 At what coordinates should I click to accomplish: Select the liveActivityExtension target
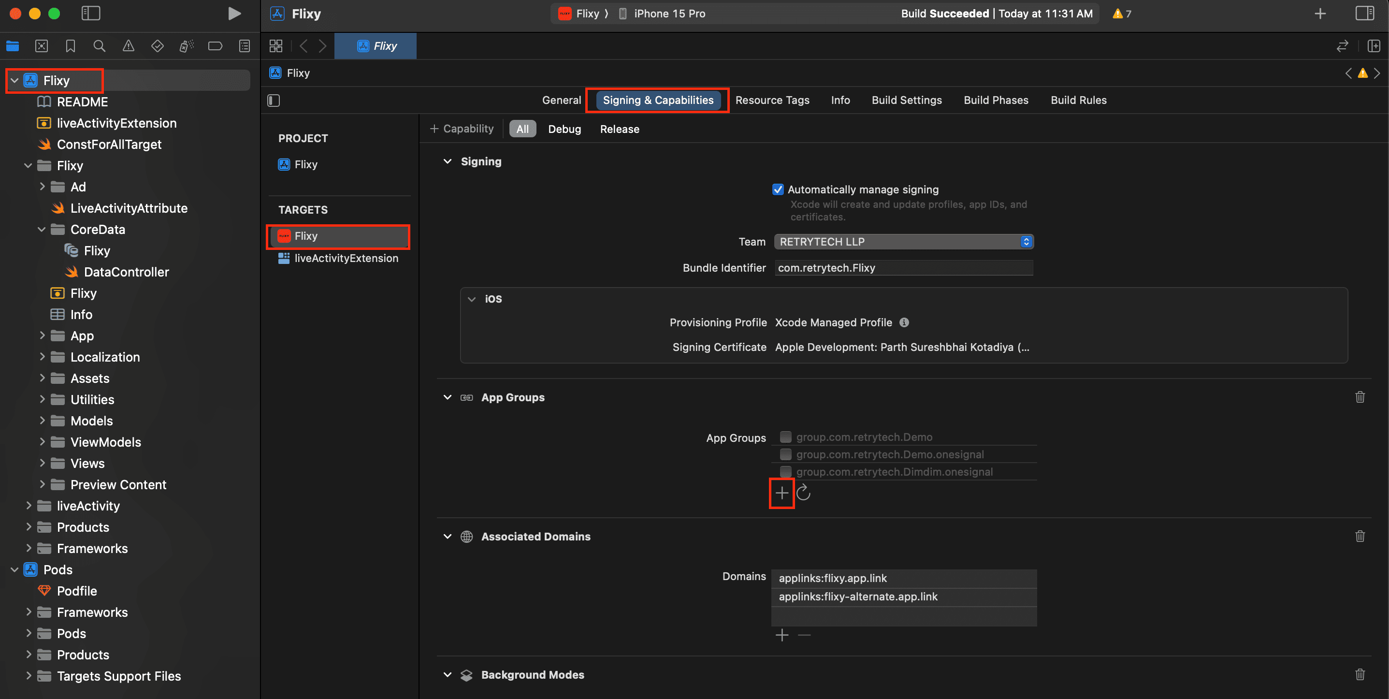(346, 258)
